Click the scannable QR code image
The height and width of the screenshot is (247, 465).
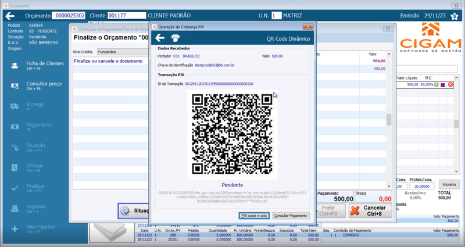[232, 134]
